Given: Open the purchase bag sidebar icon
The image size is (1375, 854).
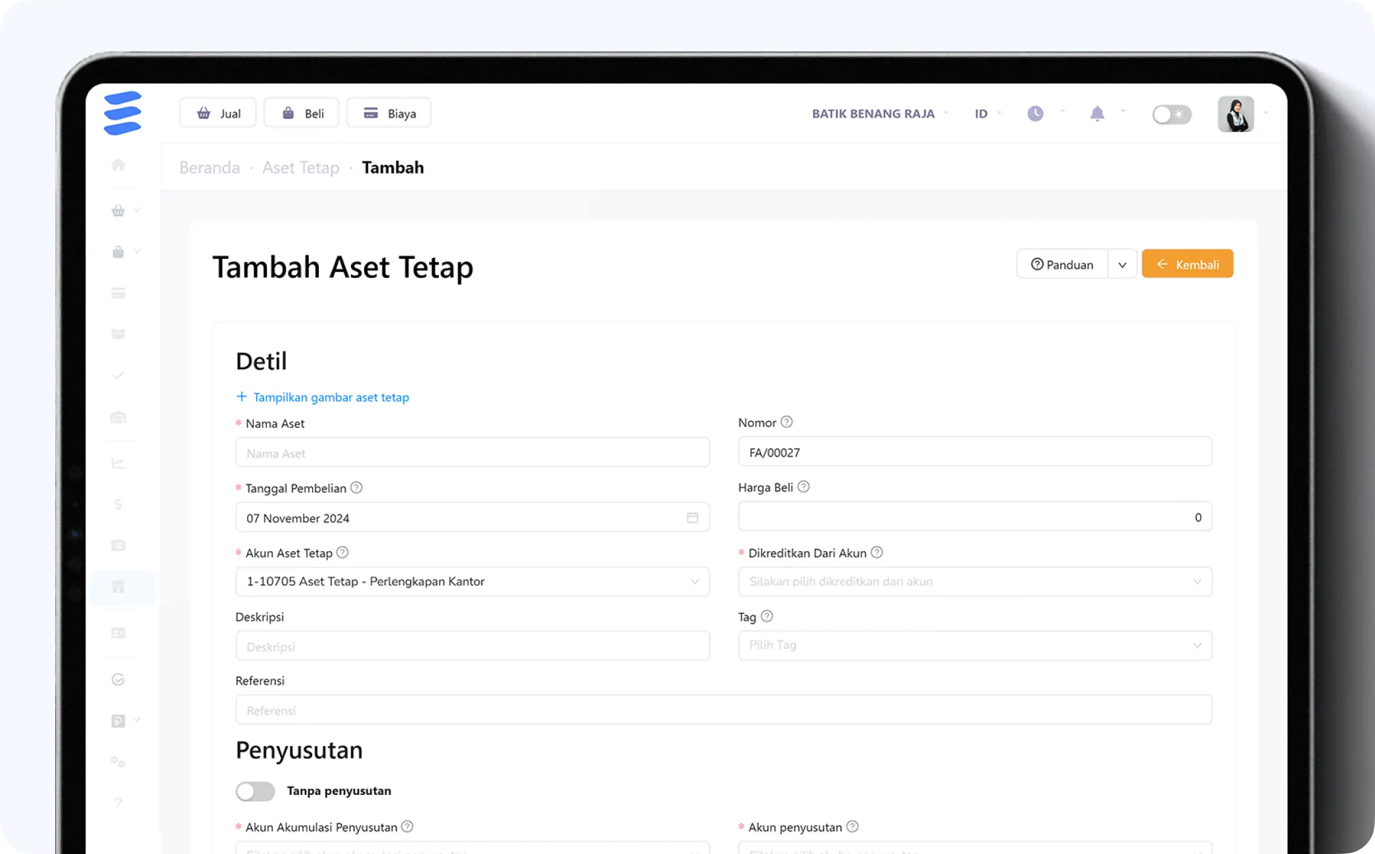Looking at the screenshot, I should [118, 252].
